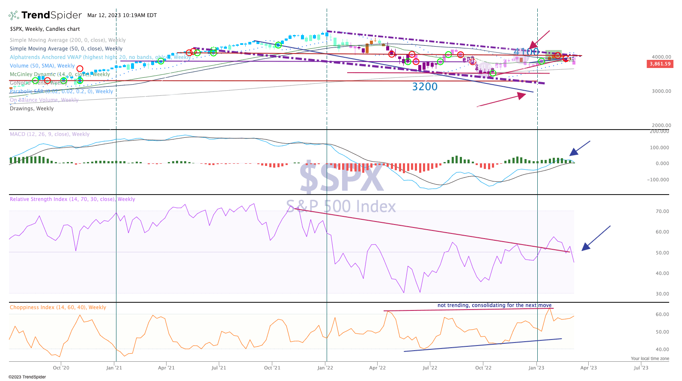Click the 3200 price annotation text
This screenshot has height=381, width=682.
(425, 87)
